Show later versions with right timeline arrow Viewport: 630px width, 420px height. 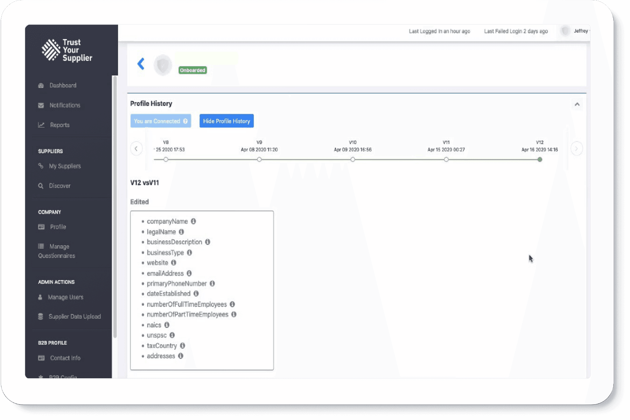[576, 149]
